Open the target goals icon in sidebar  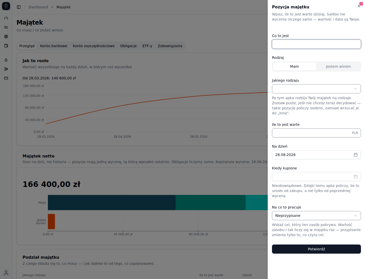point(6,37)
